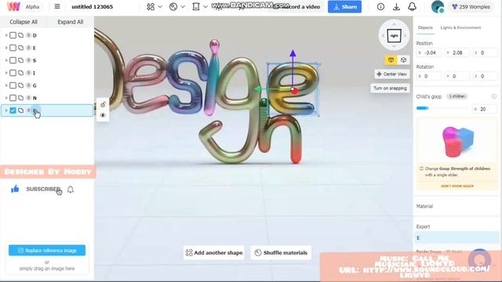
Task: Expand the I layer row
Action: point(6,73)
